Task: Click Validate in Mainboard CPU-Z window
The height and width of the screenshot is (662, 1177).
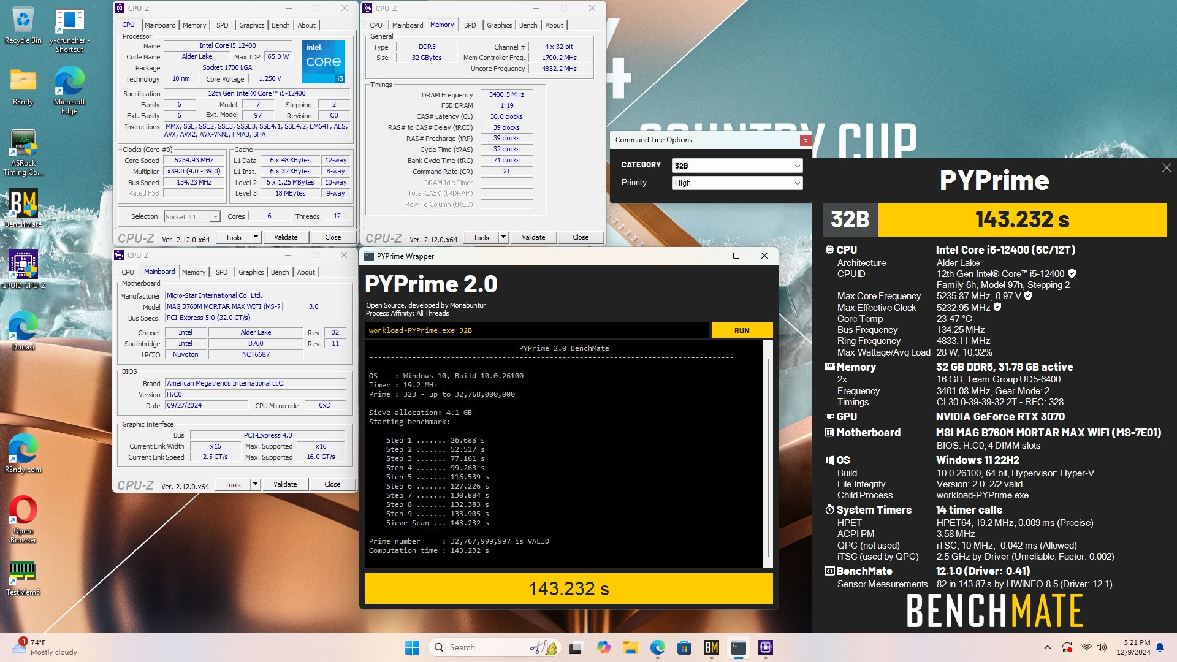Action: click(285, 484)
